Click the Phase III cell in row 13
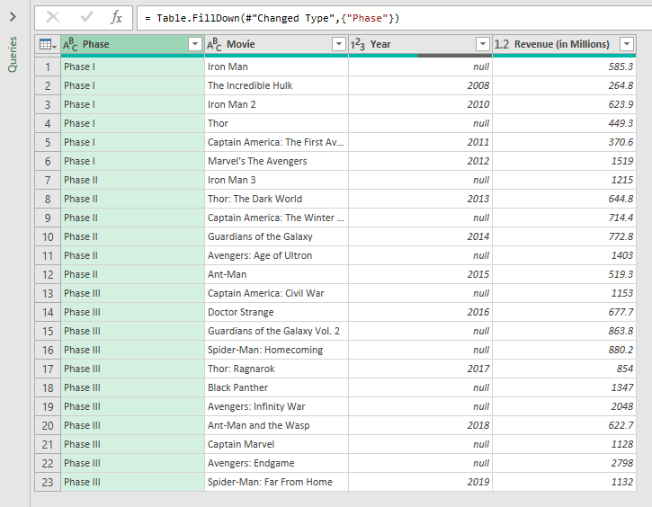Viewport: 652px width, 507px height. point(132,293)
